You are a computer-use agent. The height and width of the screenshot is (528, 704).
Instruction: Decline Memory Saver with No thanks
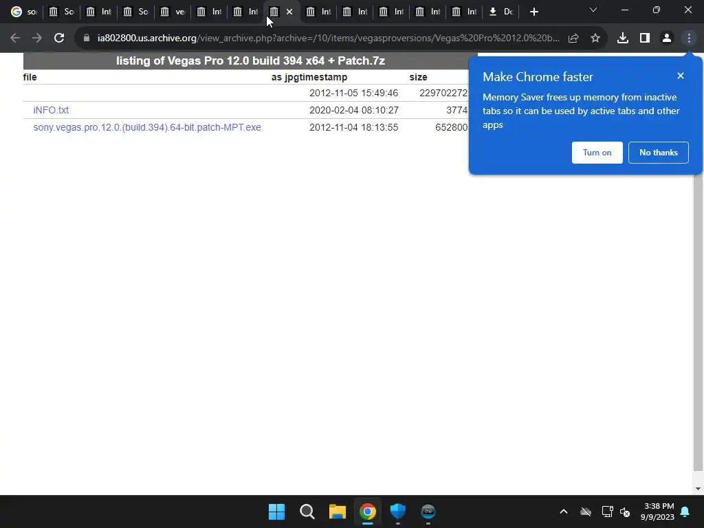(x=658, y=153)
